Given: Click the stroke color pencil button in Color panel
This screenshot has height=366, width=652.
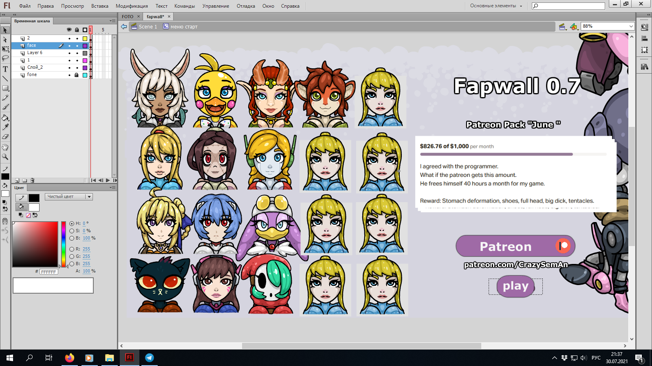Looking at the screenshot, I should click(x=22, y=198).
